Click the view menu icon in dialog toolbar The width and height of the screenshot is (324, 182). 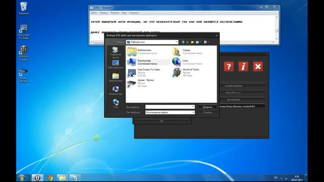[x=197, y=42]
